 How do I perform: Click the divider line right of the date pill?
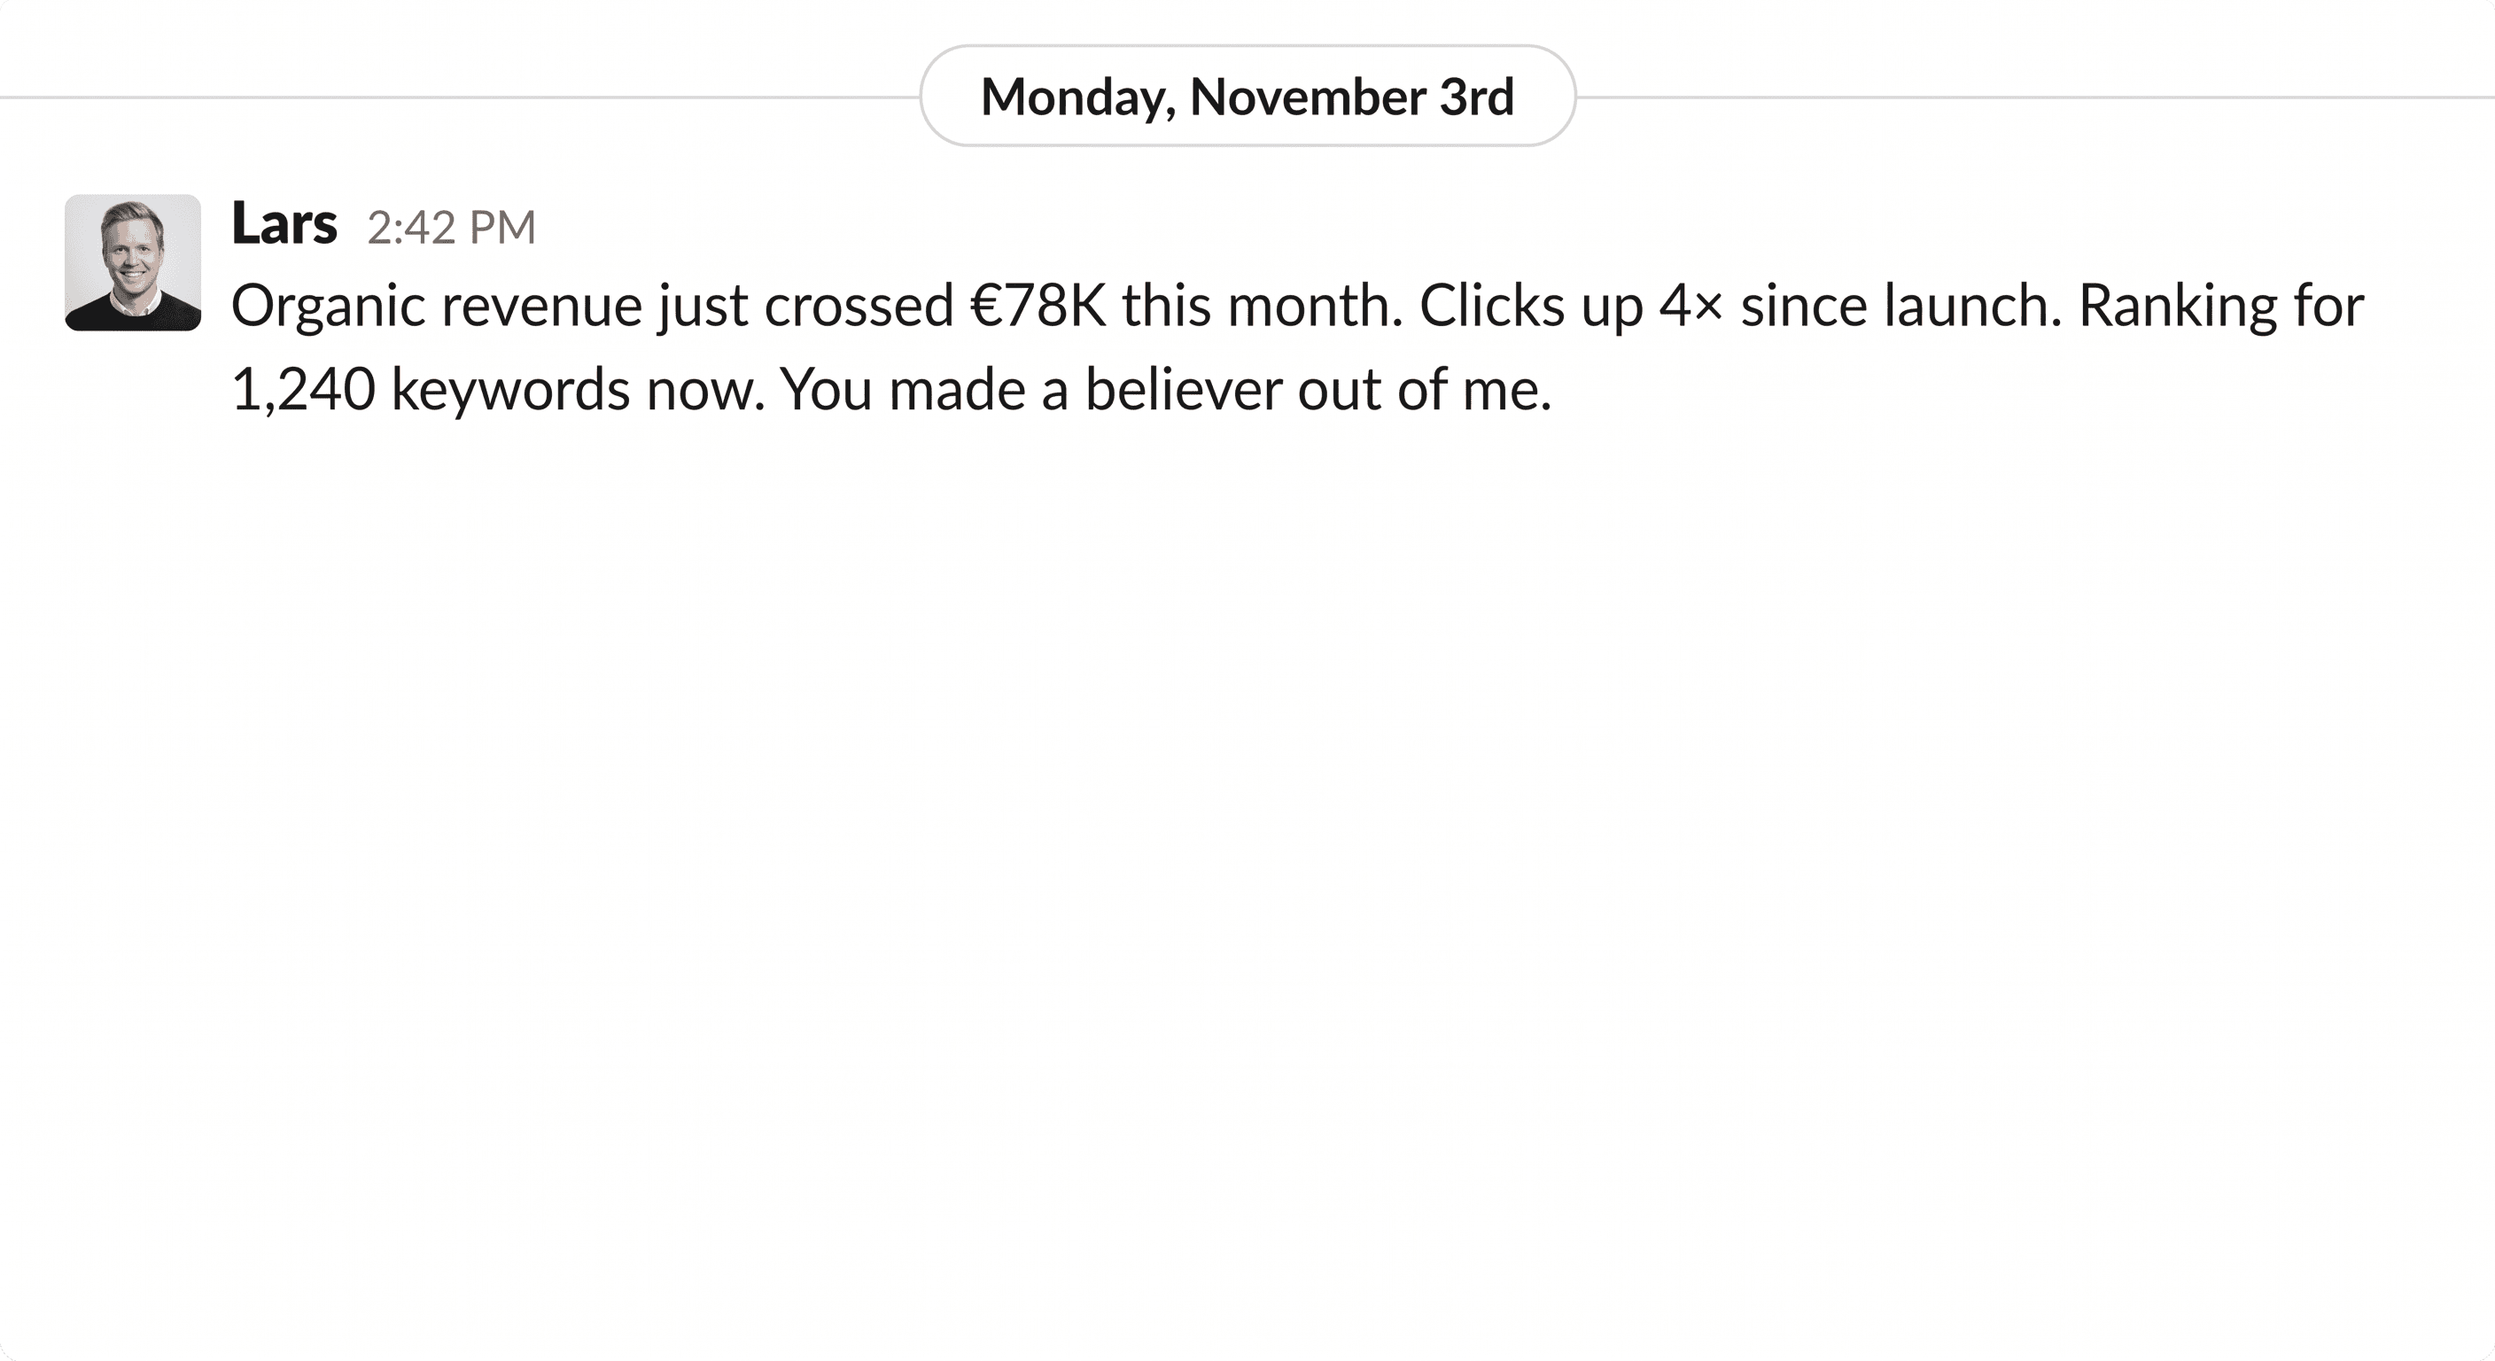(2034, 97)
